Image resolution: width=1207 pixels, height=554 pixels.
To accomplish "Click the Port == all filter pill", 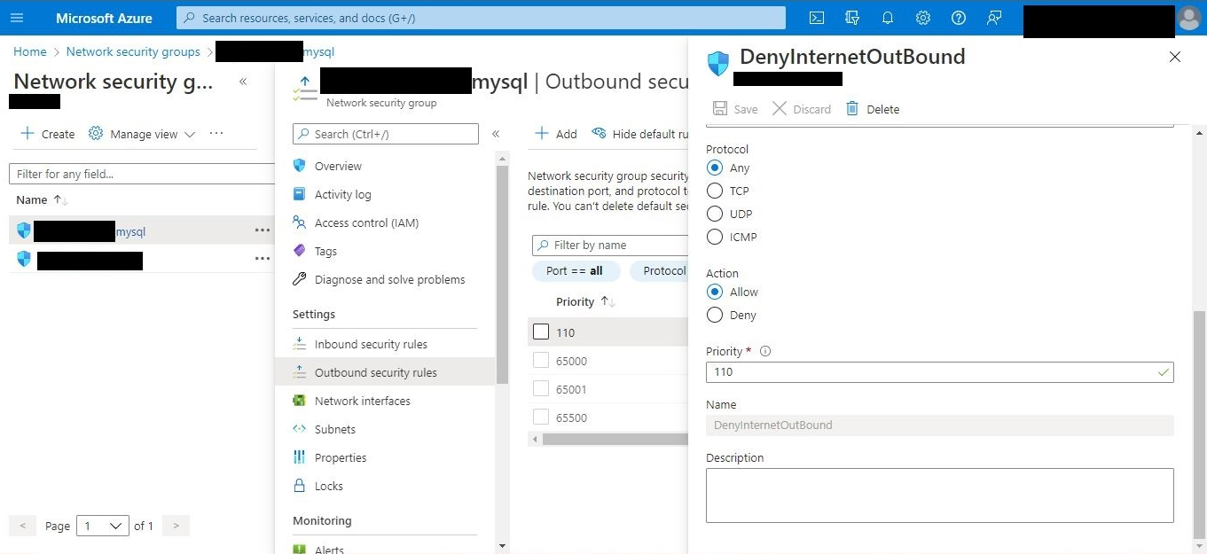I will click(576, 271).
